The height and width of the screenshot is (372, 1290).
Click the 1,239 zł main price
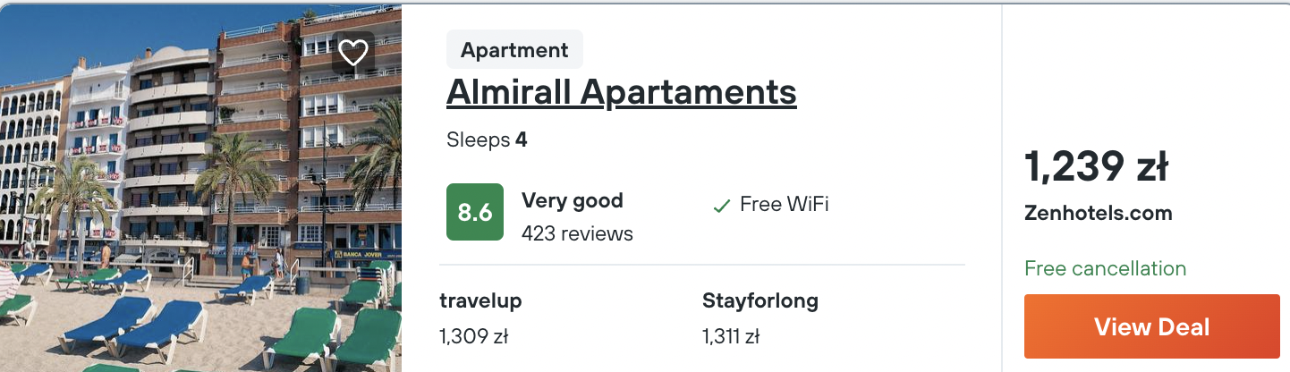coord(1097,167)
